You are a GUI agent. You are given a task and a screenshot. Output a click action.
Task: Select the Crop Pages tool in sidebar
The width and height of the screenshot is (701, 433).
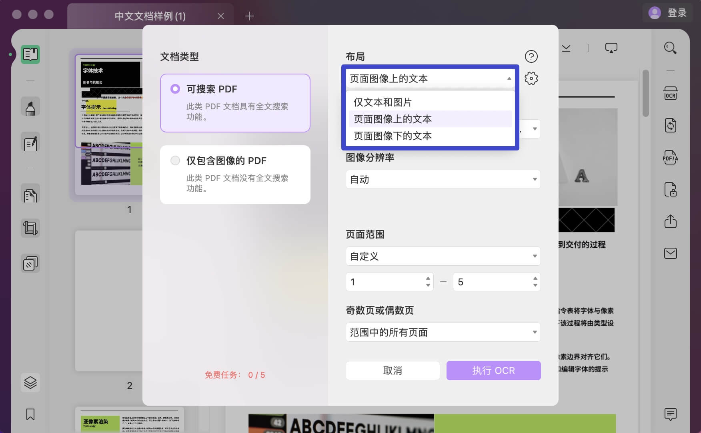[30, 228]
